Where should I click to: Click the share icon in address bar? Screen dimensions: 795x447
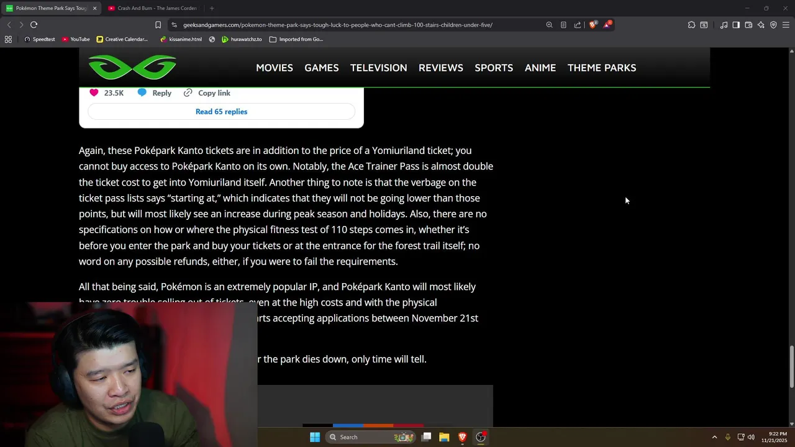(x=578, y=25)
